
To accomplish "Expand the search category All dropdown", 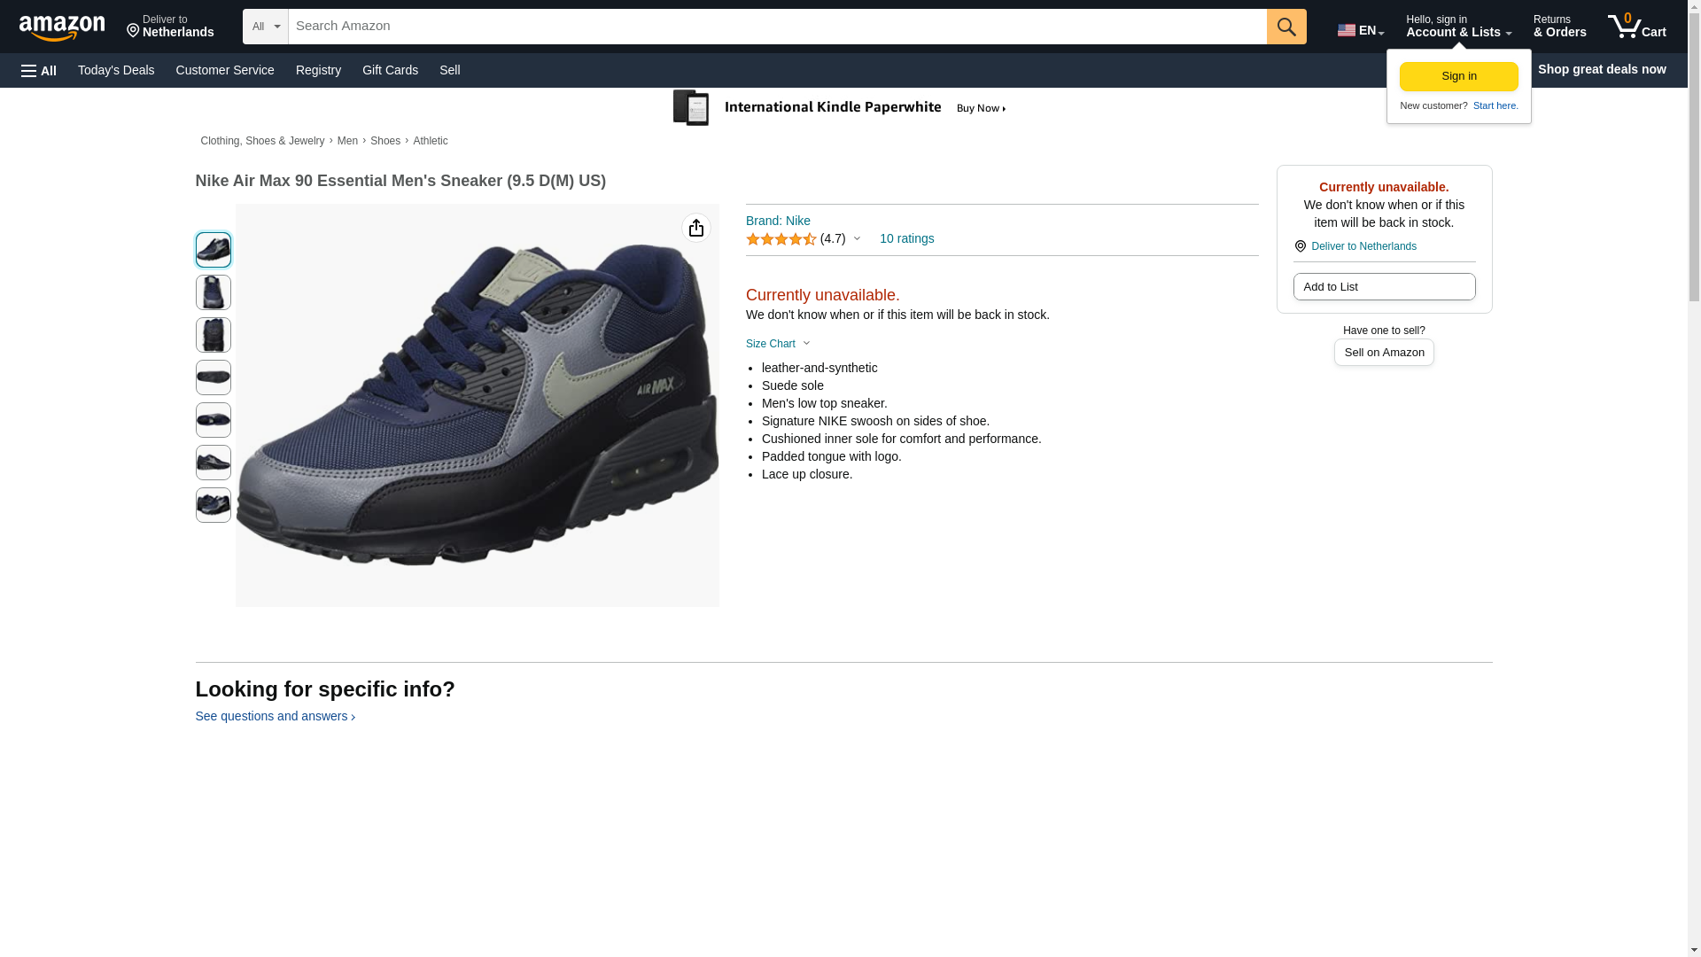I will pyautogui.click(x=265, y=27).
